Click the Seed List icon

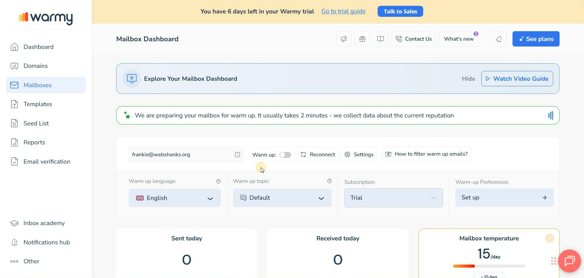pyautogui.click(x=14, y=123)
